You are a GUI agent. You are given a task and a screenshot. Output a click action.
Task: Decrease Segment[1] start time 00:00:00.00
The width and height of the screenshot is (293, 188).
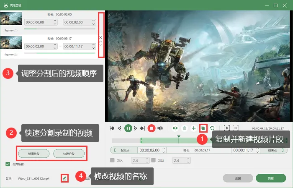[55, 24]
